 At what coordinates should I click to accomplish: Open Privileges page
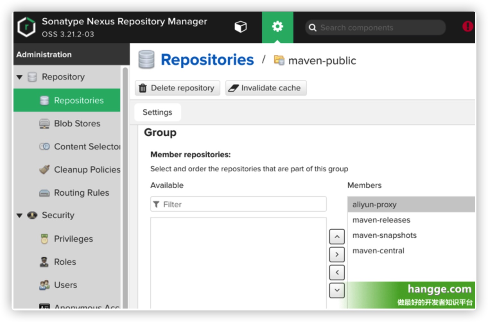click(74, 239)
